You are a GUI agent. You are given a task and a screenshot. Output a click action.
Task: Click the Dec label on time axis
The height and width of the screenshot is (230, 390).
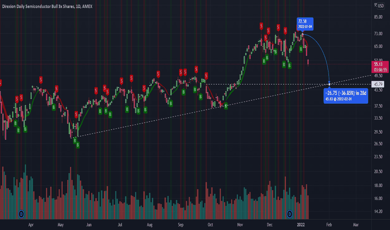tap(269, 225)
